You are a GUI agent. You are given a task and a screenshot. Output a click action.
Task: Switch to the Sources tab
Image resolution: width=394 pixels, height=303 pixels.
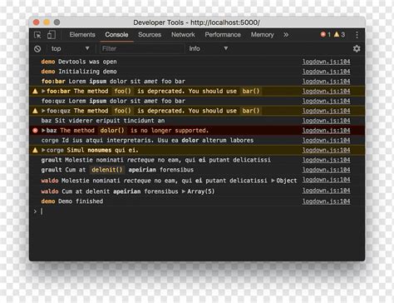(x=150, y=35)
